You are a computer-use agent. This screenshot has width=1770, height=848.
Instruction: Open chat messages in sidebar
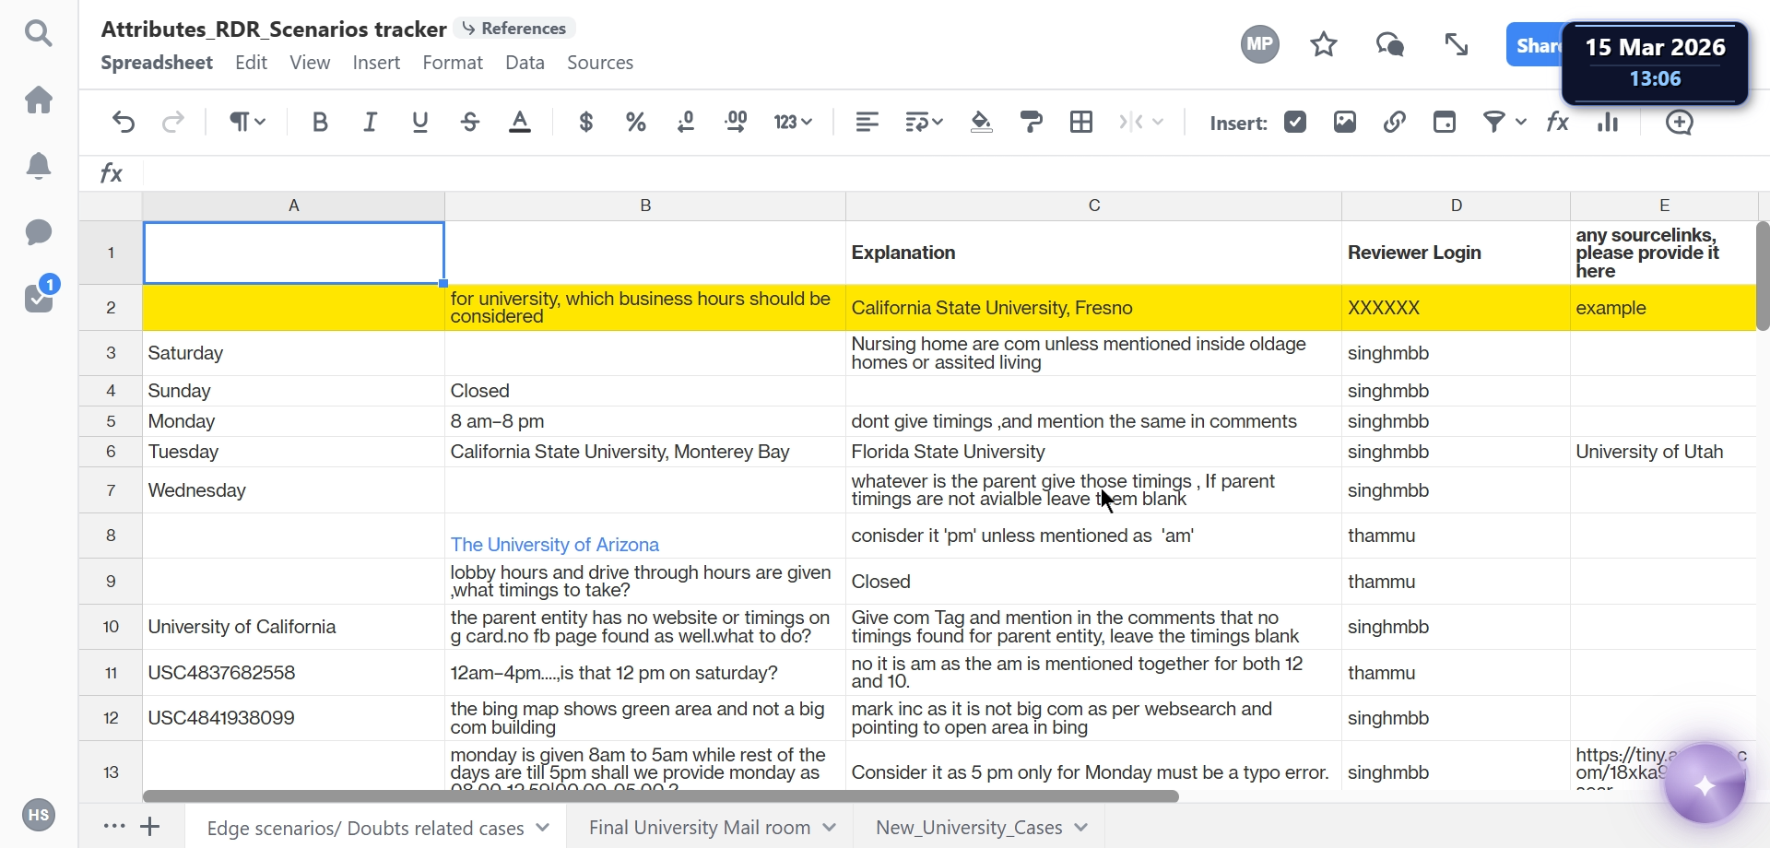click(38, 232)
